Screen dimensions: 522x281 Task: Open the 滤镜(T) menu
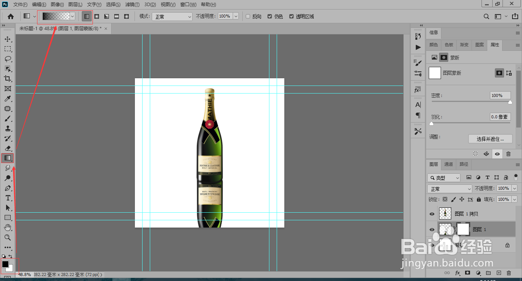point(132,5)
